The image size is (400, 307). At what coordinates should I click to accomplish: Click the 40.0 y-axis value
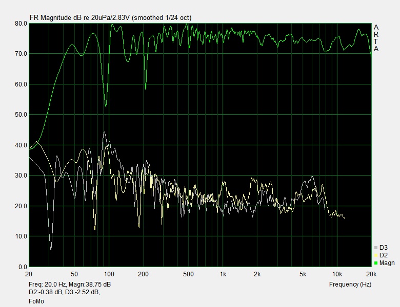(21, 145)
